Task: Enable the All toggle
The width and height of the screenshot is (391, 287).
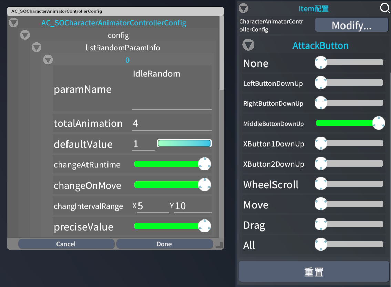Action: pos(349,244)
